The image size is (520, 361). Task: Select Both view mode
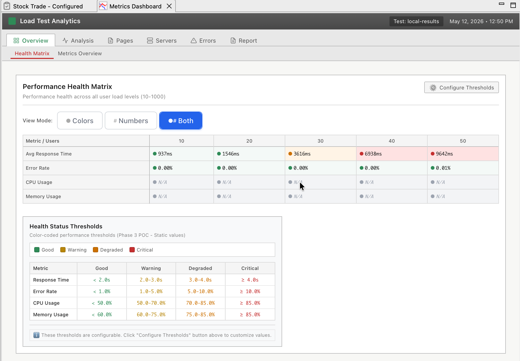pyautogui.click(x=181, y=121)
